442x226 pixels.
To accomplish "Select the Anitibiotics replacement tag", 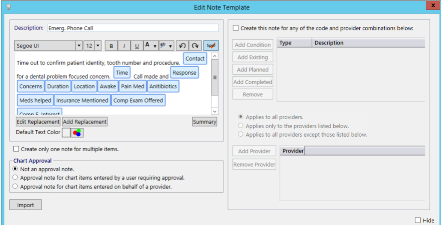I will 163,86.
